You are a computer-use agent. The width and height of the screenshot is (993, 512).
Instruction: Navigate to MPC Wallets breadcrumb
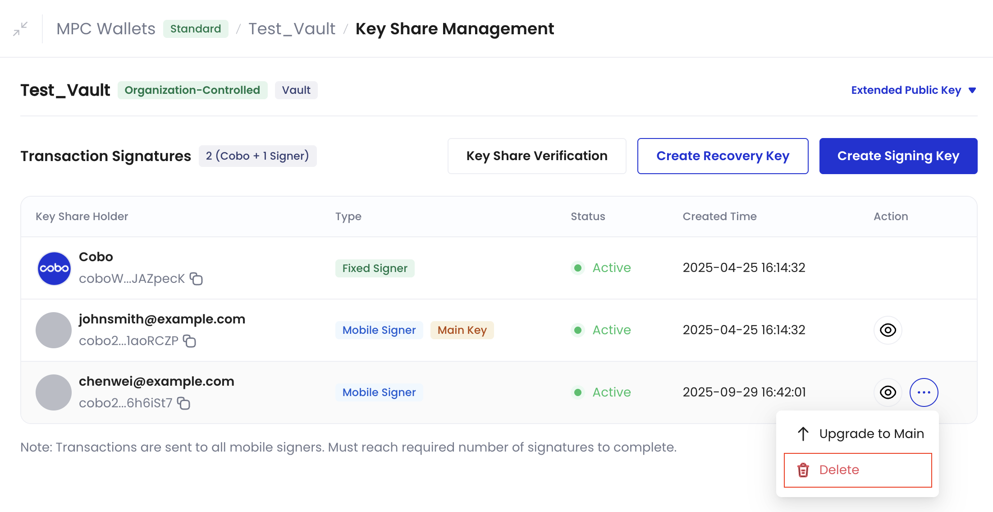click(x=106, y=29)
